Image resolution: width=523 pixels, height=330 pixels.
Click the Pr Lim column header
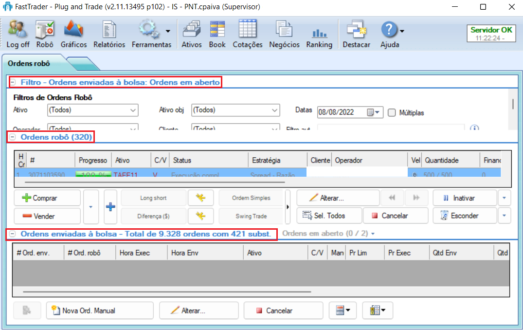point(365,253)
